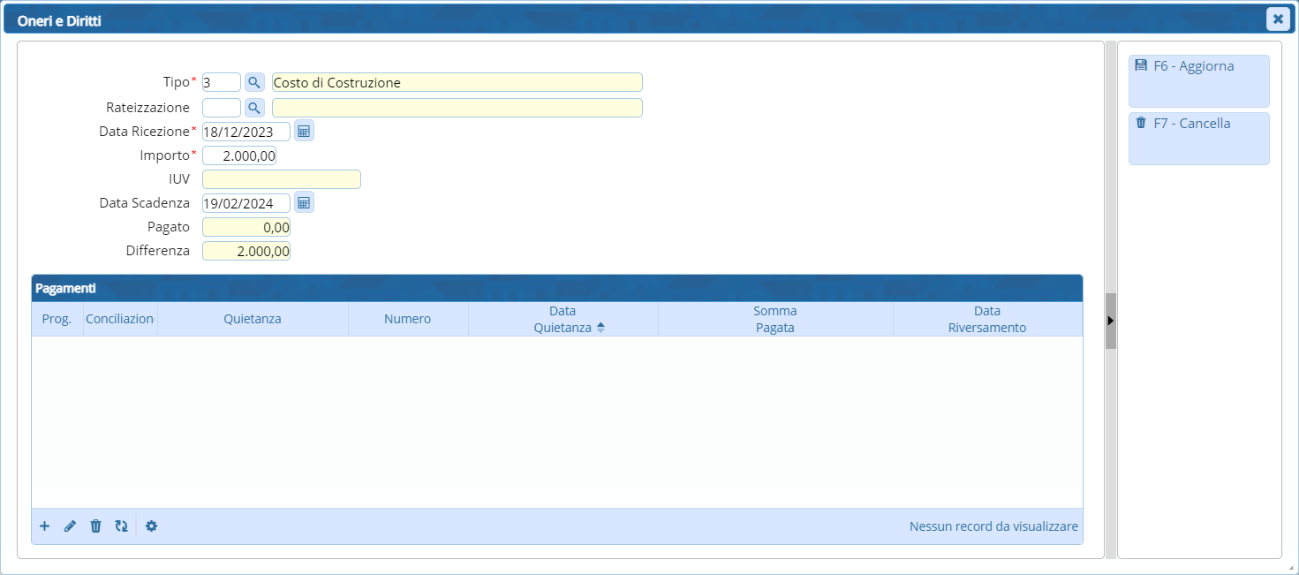Select the Somma Pagata column header
The height and width of the screenshot is (575, 1299).
(x=774, y=319)
